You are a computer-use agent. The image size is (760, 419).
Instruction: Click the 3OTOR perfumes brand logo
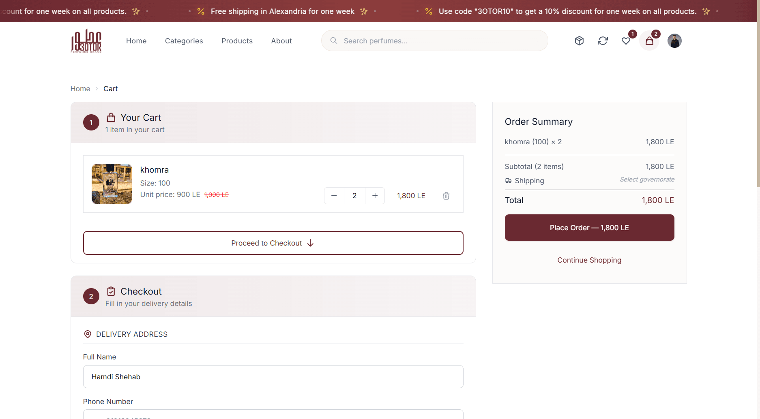[x=86, y=41]
